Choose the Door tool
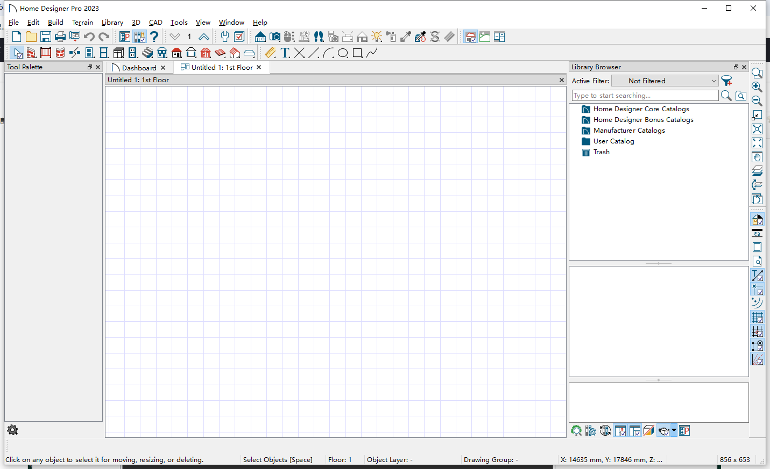This screenshot has height=469, width=770. [89, 53]
